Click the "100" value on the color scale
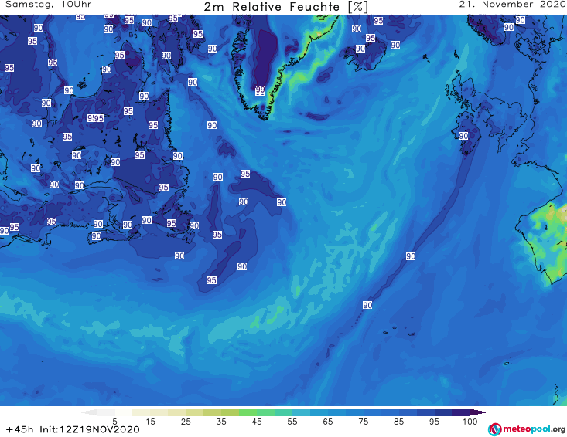The height and width of the screenshot is (437, 567). [x=470, y=421]
